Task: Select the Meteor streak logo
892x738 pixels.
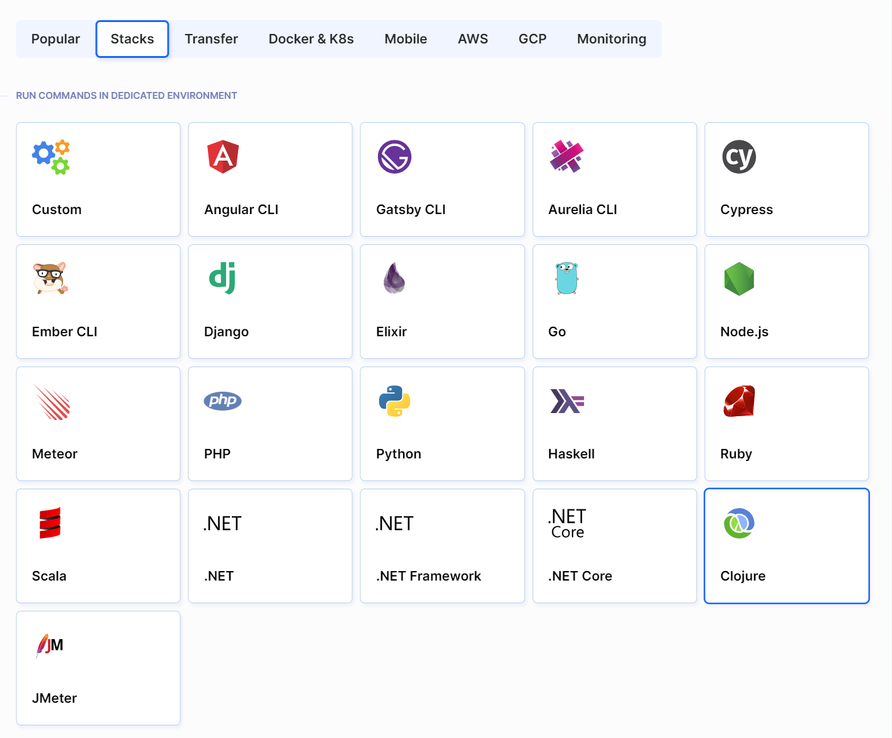Action: click(52, 402)
